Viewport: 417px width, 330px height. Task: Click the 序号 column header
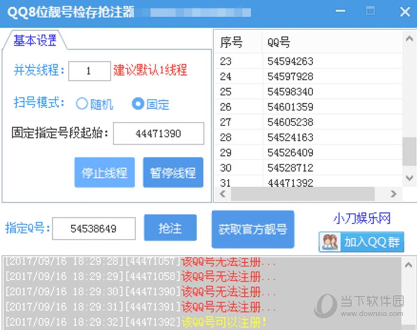tap(238, 42)
